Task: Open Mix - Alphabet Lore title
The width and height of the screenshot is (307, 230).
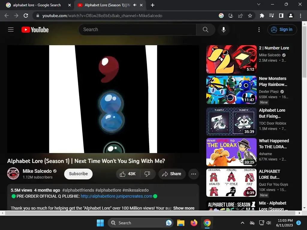Action: tap(273, 206)
